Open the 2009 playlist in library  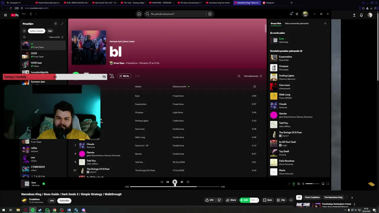coord(44,55)
